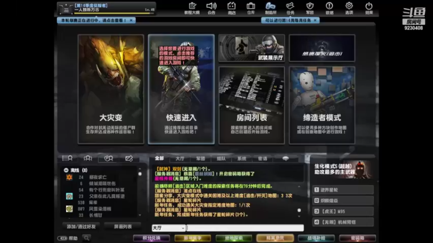Click the 战场补给 supply button

coord(316,238)
